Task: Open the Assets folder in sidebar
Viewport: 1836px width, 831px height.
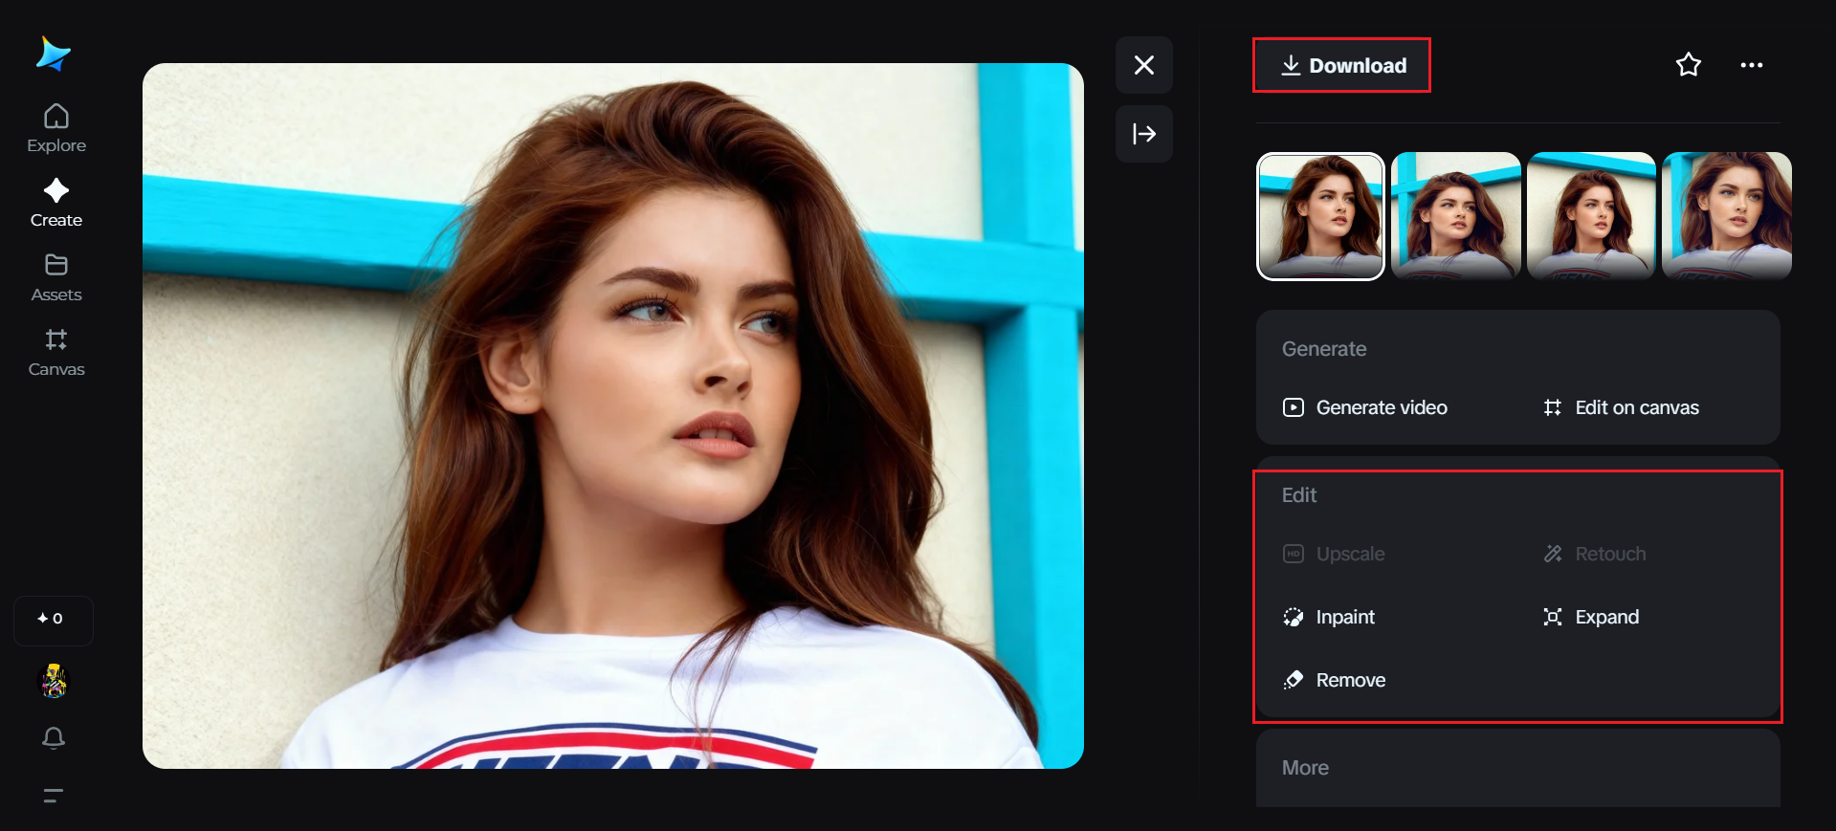Action: (x=56, y=277)
